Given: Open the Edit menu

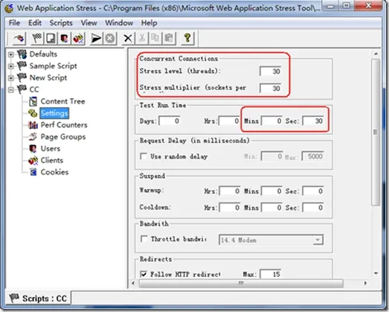Looking at the screenshot, I should [35, 23].
